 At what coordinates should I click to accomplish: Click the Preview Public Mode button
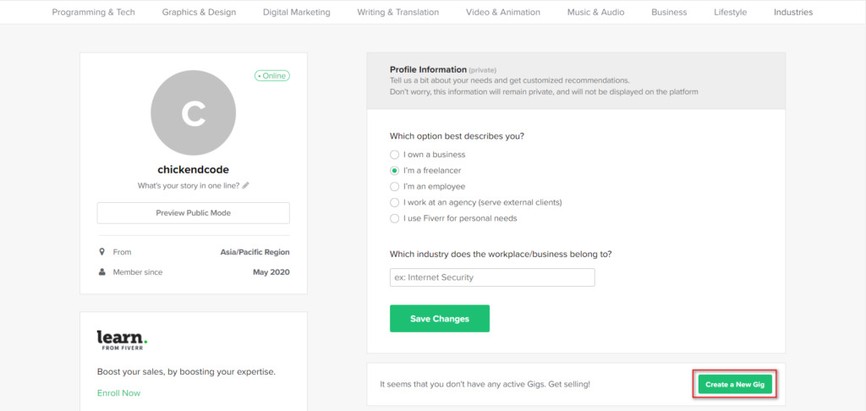[x=194, y=212]
